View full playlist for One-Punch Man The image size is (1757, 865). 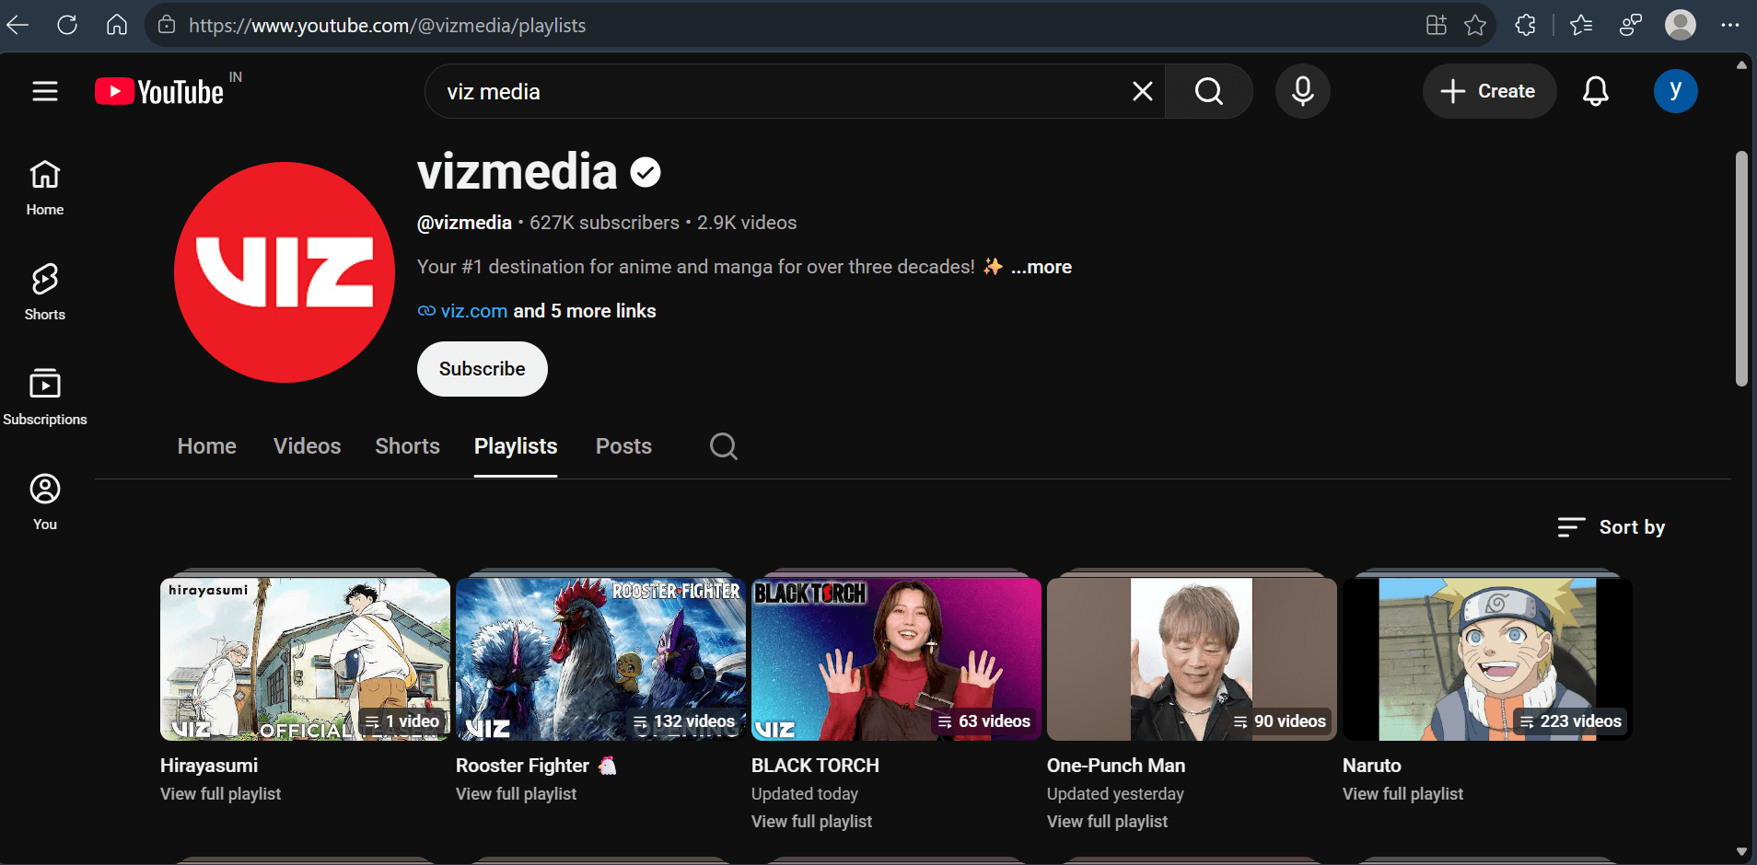[x=1108, y=822]
